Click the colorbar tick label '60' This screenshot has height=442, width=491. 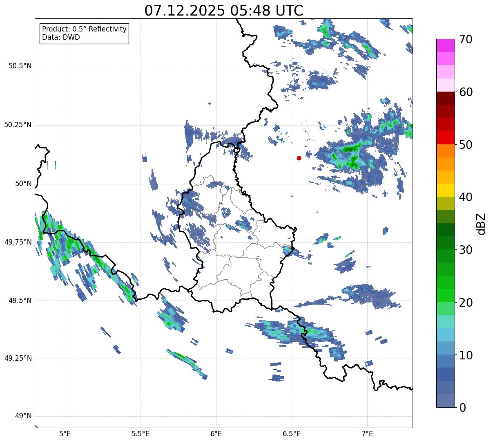pos(466,92)
